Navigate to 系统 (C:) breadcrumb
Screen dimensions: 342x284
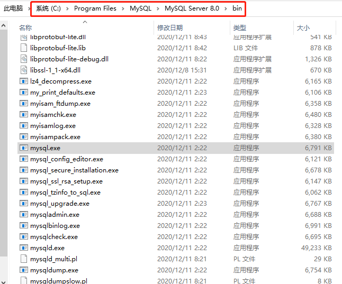point(48,8)
